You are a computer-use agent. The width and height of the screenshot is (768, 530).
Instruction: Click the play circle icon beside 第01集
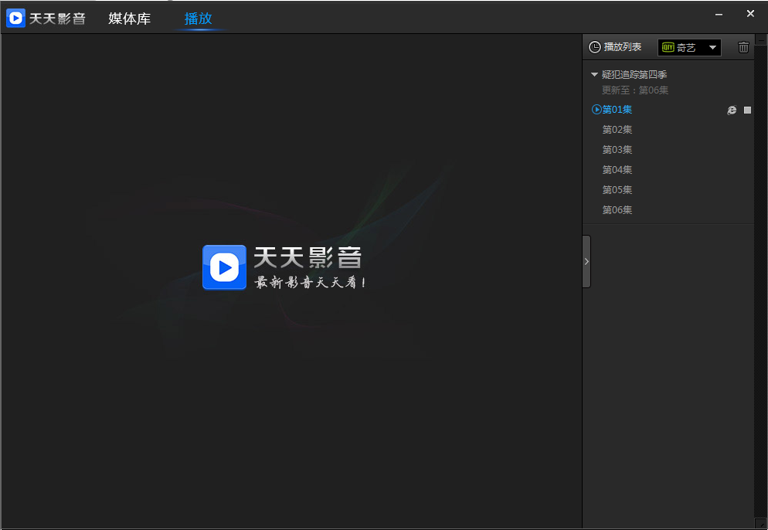tap(596, 109)
